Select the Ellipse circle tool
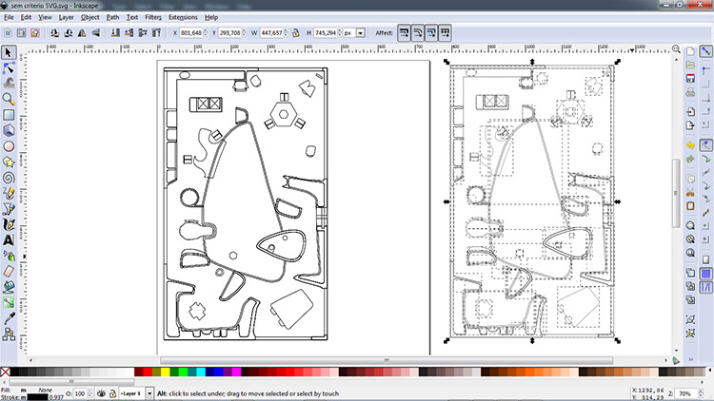714x401 pixels. [x=9, y=146]
